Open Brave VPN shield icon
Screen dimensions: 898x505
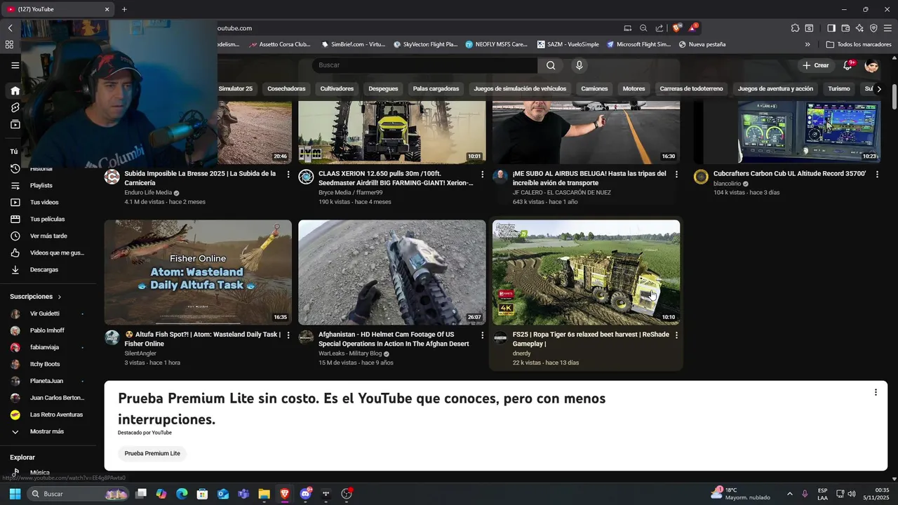click(x=873, y=28)
